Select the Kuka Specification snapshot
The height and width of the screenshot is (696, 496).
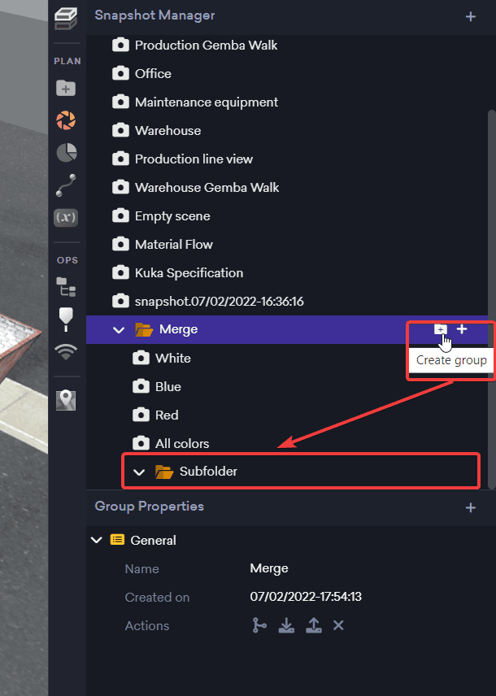189,272
